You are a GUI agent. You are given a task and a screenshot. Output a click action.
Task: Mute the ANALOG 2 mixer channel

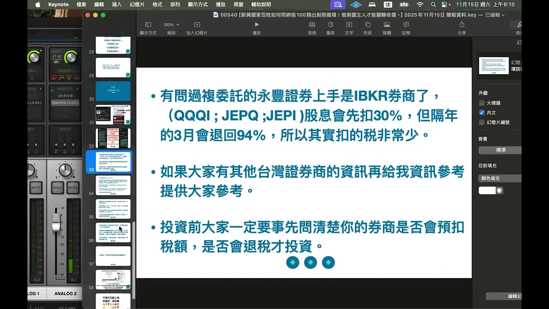73,188
